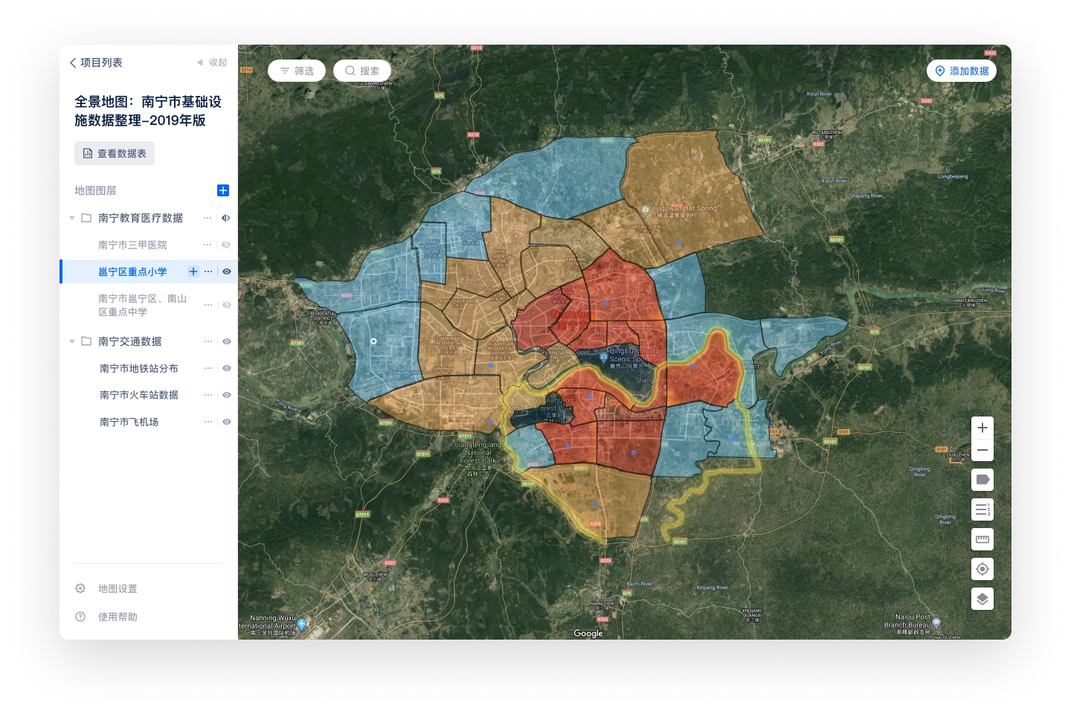Open 地图设置 map settings
Image resolution: width=1071 pixels, height=714 pixels.
tap(117, 588)
